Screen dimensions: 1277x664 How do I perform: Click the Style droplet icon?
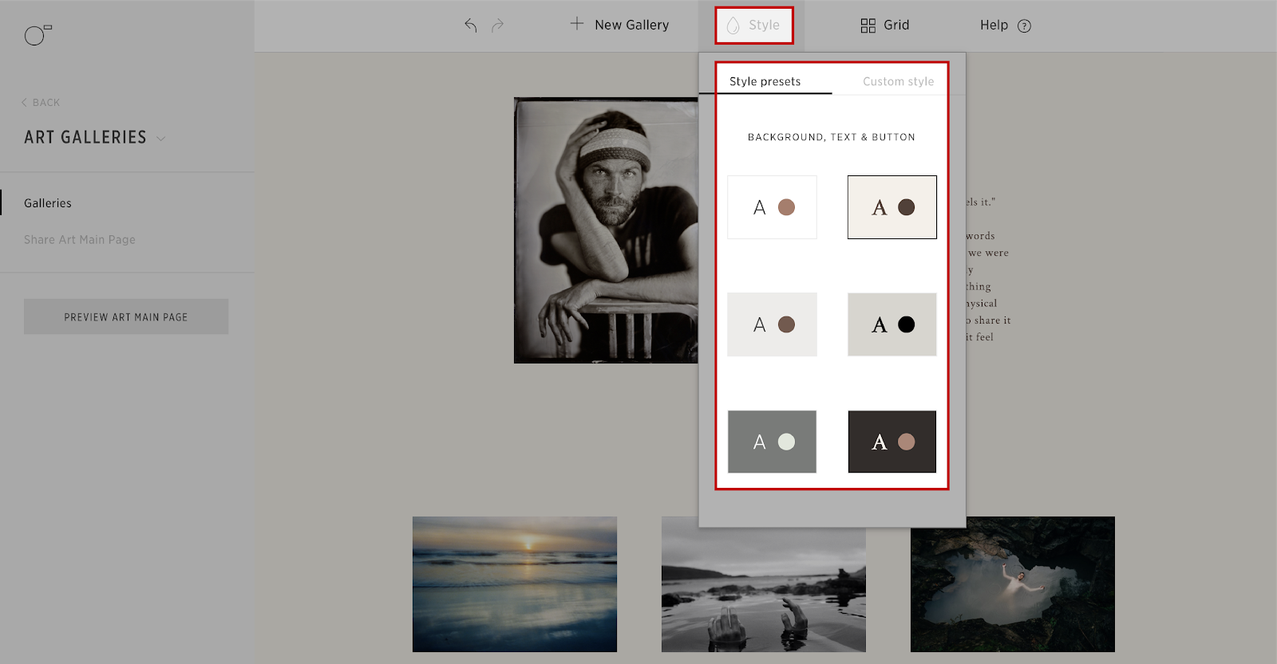(x=733, y=26)
